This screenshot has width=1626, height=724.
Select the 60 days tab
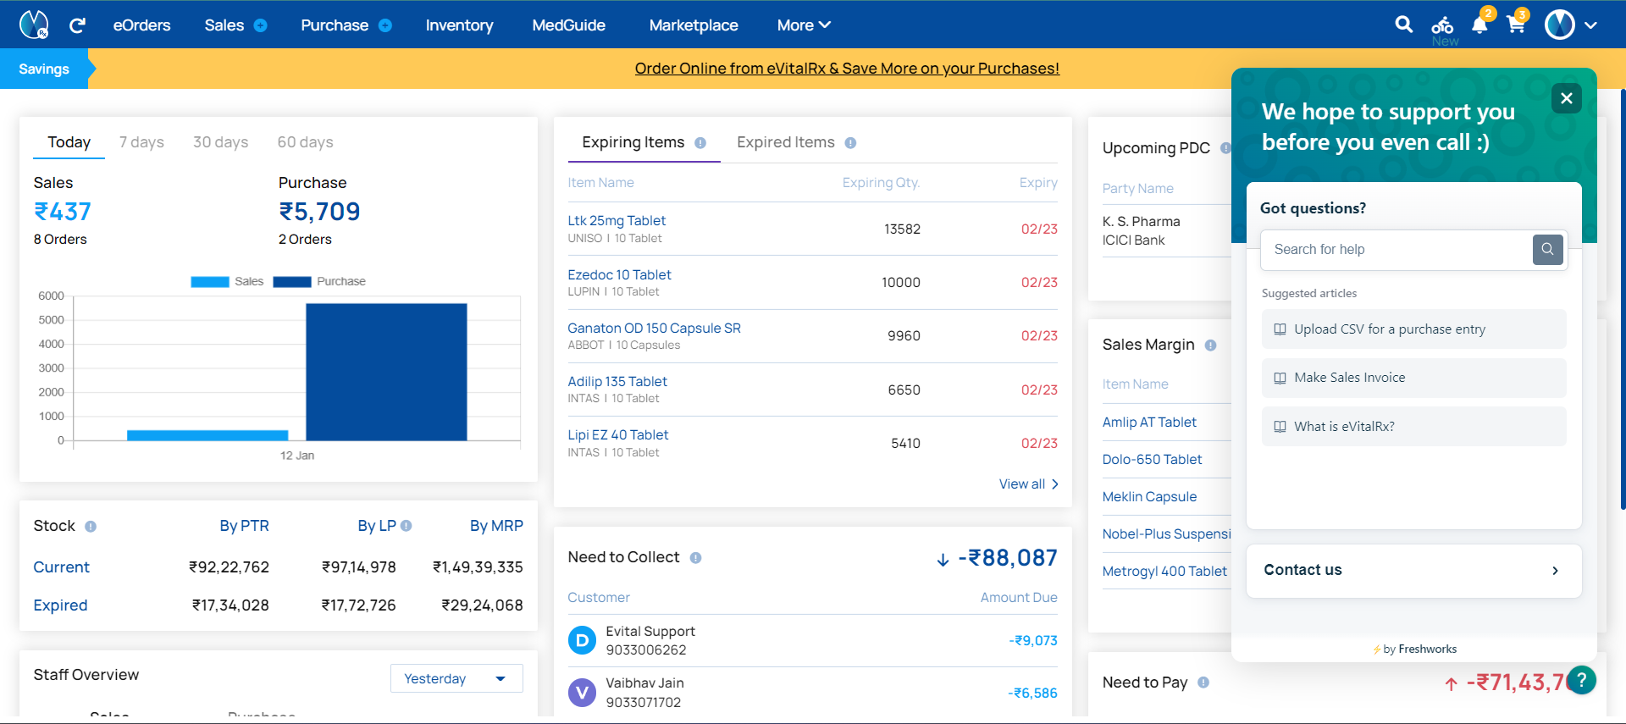[305, 142]
